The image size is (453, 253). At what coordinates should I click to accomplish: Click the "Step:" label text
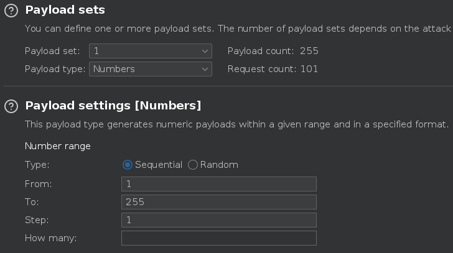37,220
